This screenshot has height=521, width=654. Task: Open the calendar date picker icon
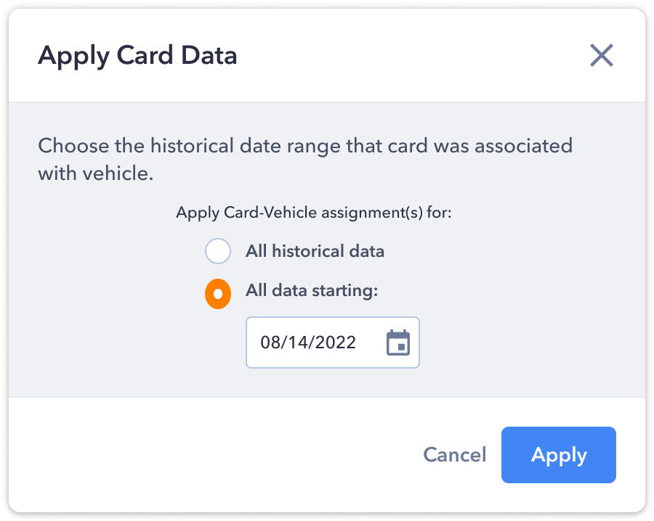point(398,342)
